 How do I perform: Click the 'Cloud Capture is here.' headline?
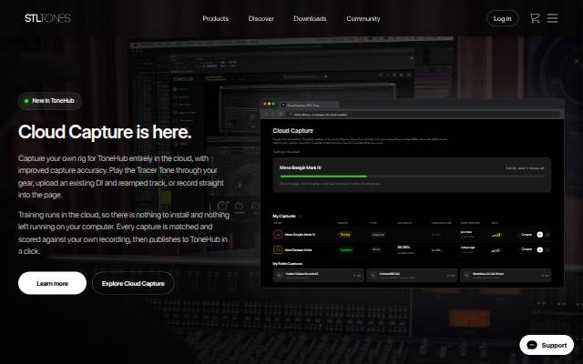pyautogui.click(x=105, y=132)
